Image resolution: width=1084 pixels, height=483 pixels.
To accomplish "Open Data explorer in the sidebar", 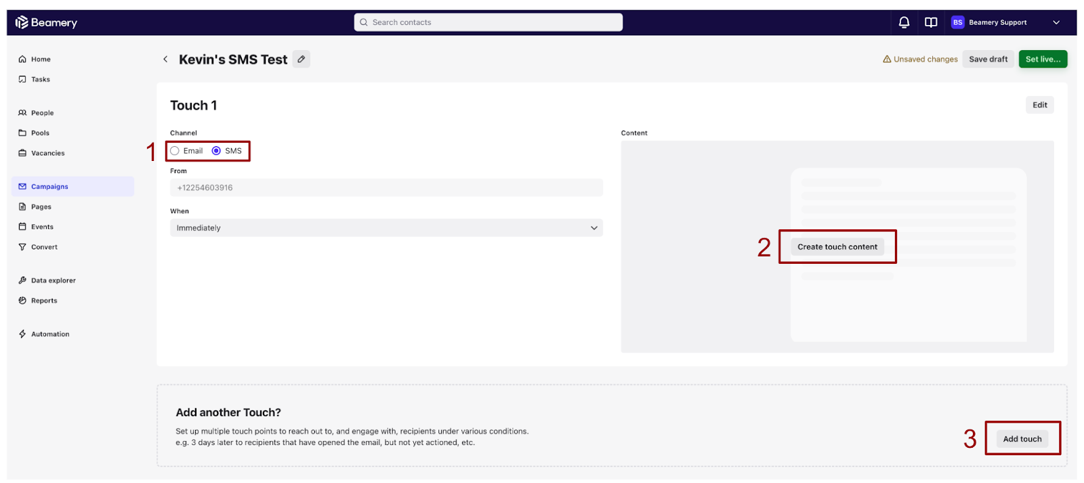I will [53, 281].
